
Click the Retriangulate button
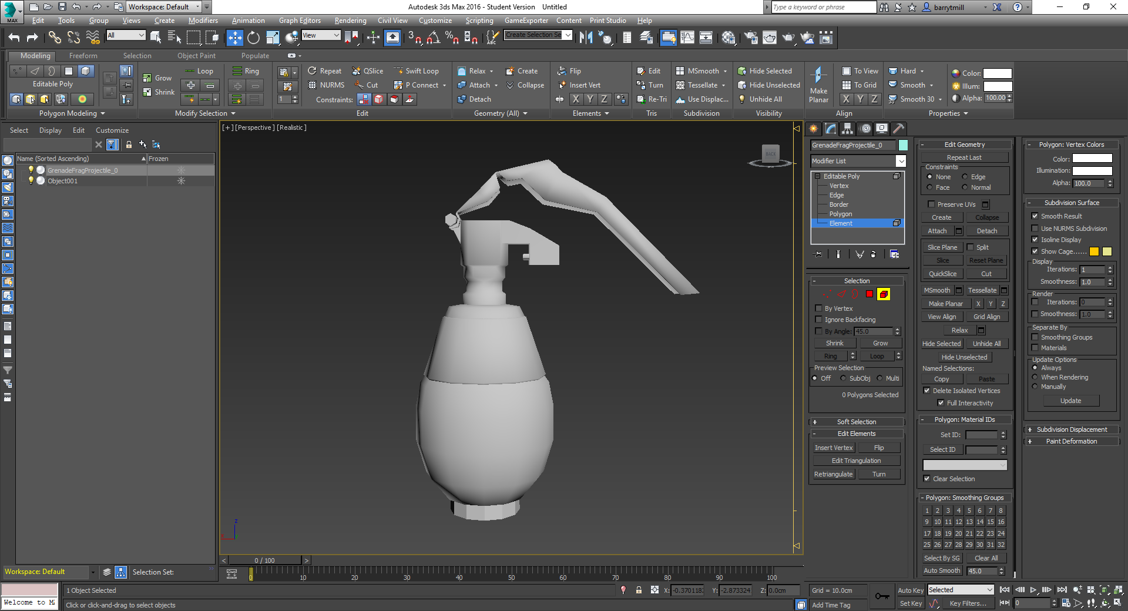(833, 474)
